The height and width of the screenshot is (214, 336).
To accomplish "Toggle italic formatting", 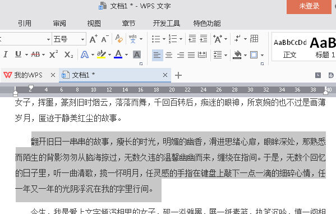I will (6, 54).
